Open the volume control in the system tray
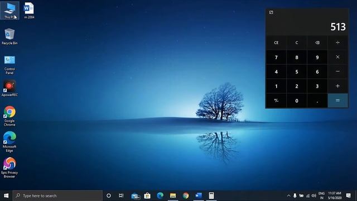 314,195
